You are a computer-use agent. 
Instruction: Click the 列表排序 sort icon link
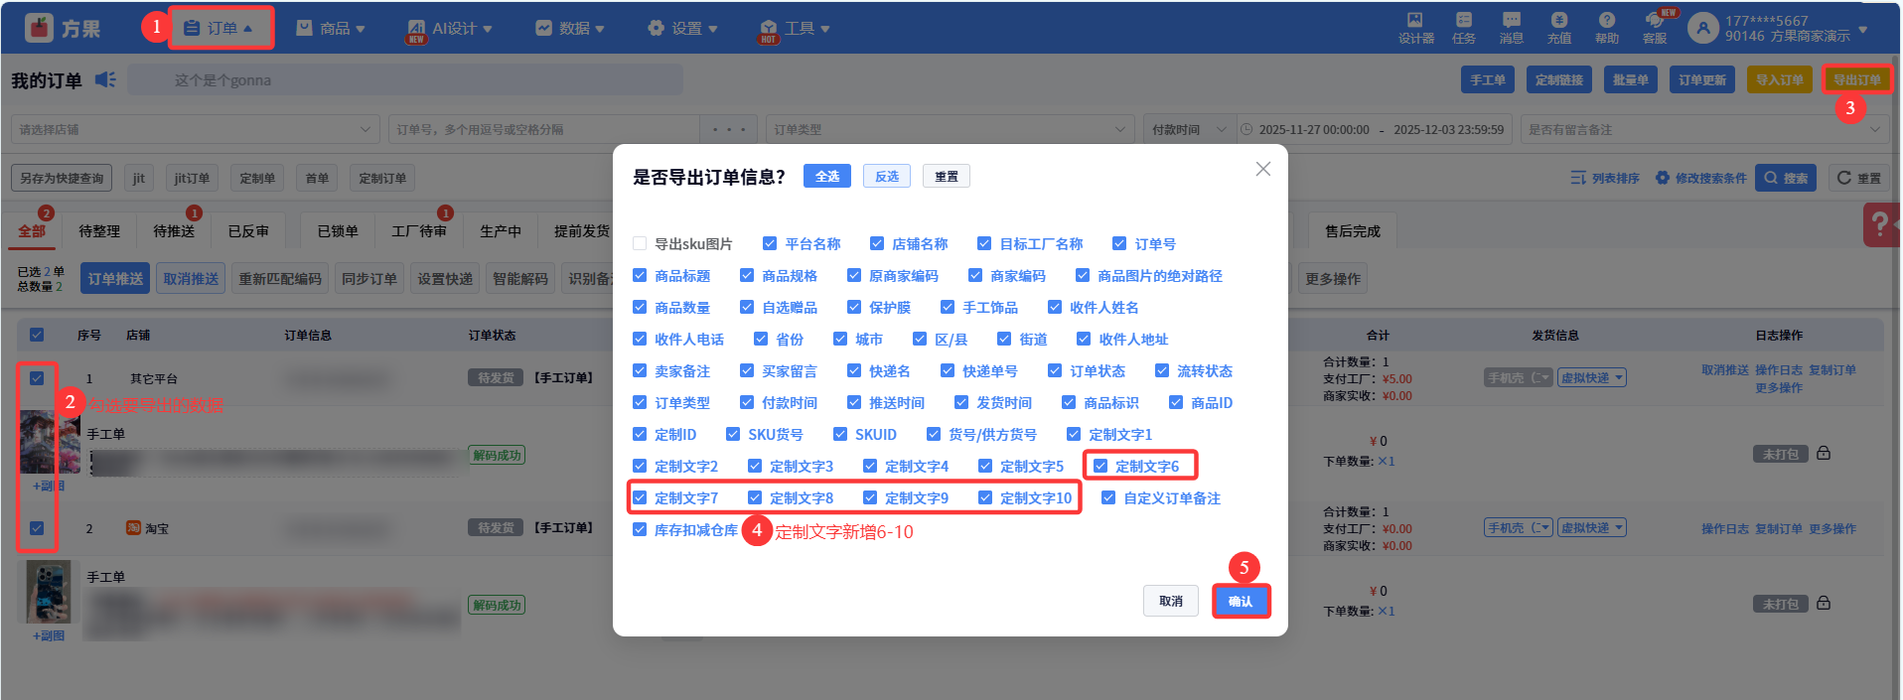pyautogui.click(x=1604, y=178)
